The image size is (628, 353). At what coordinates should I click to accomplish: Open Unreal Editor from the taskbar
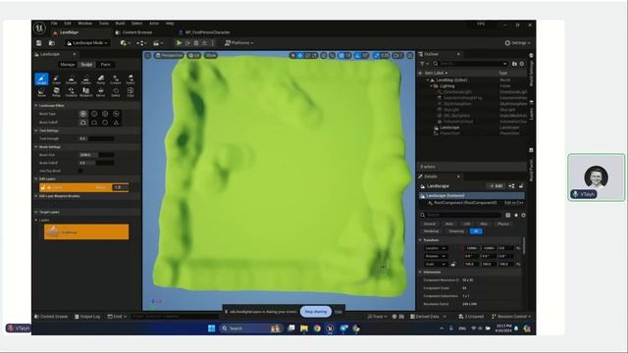pyautogui.click(x=330, y=328)
